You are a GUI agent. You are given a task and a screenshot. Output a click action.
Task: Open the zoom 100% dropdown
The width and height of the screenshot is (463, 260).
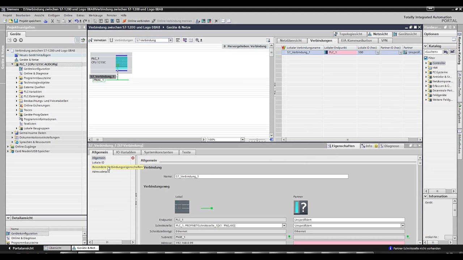pos(243,140)
